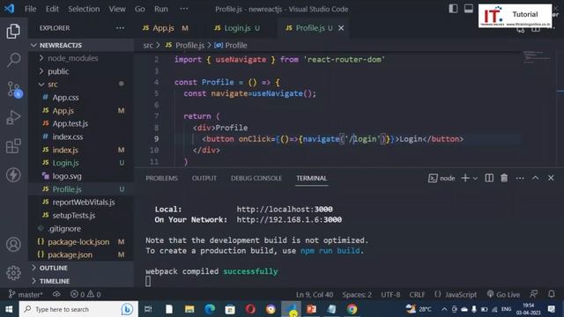
Task: Toggle primary sidebar layout icon
Action: pos(453,9)
